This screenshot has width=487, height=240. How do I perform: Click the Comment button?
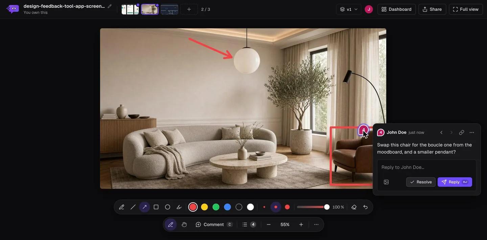coord(214,224)
